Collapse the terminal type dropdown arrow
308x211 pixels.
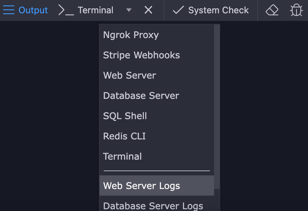(129, 10)
